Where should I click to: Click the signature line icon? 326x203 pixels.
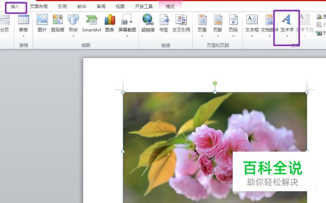coord(319,16)
